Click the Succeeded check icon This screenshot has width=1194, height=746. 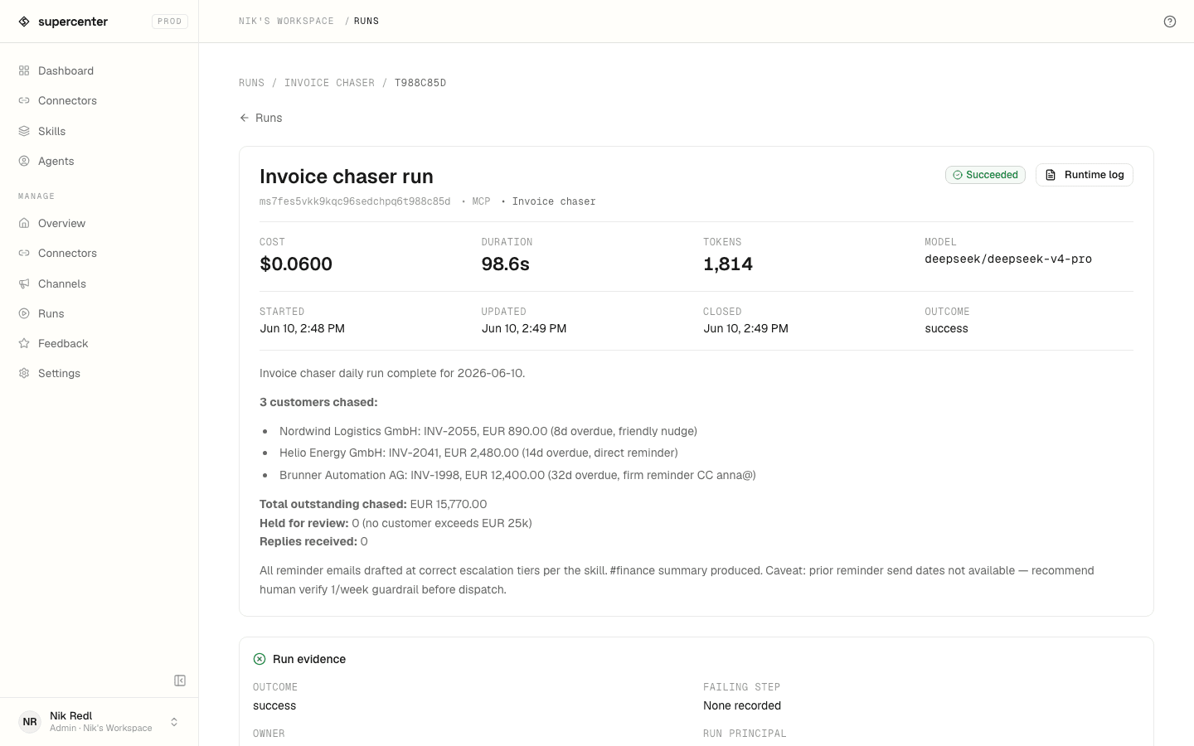pos(958,175)
